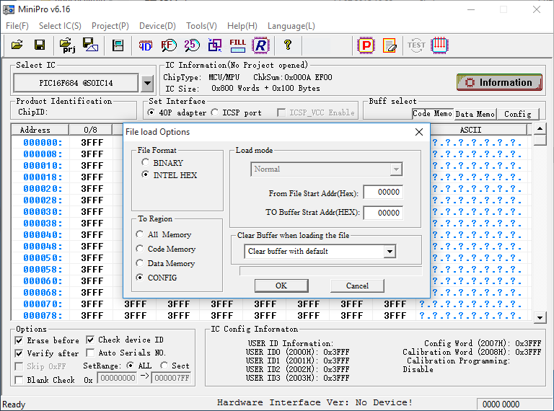Viewport: 554px width, 411px height.
Task: Click the blue R read chip icon
Action: tap(260, 45)
